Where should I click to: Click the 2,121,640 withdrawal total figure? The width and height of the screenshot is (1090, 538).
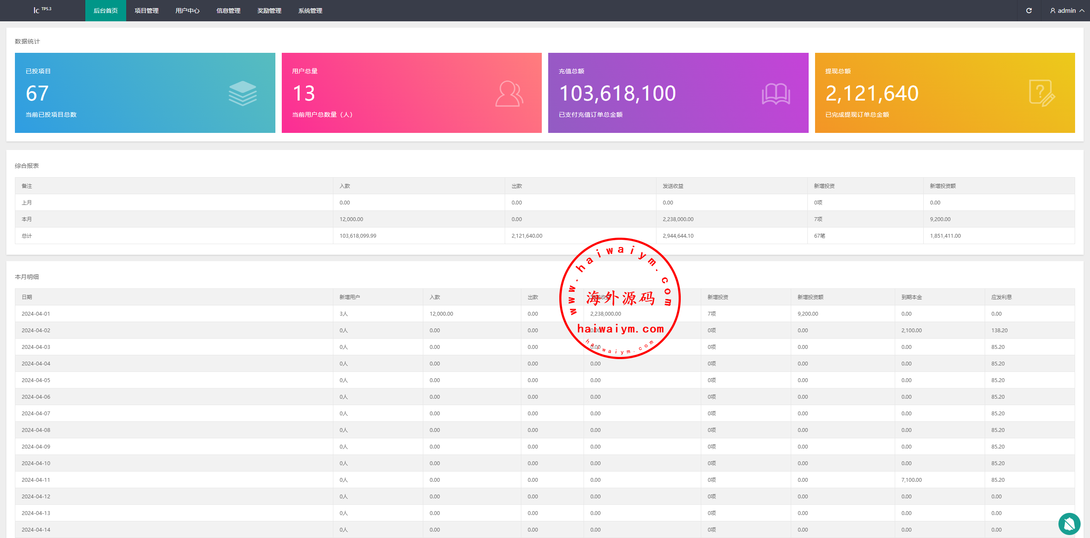point(872,93)
